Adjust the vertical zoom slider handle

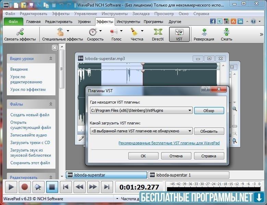tap(234, 126)
